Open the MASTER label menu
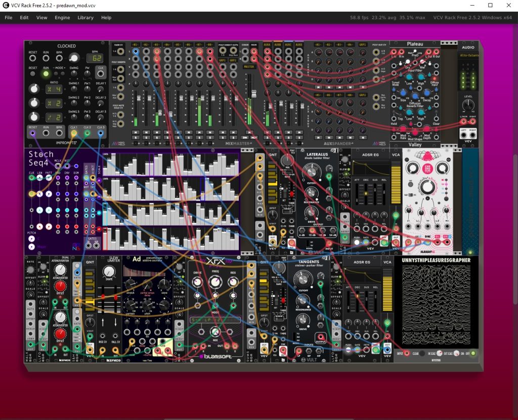518x420 pixels. [x=249, y=67]
